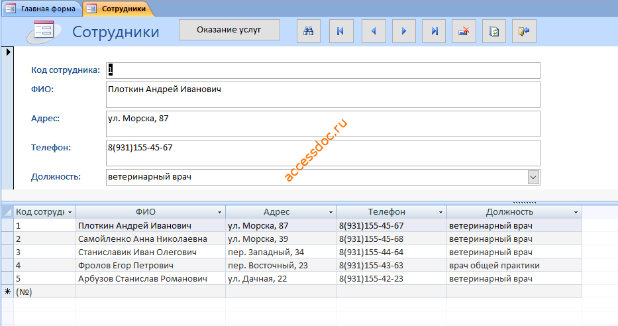
Task: Click the Адрес field with ул. Морска, 87
Action: (323, 124)
